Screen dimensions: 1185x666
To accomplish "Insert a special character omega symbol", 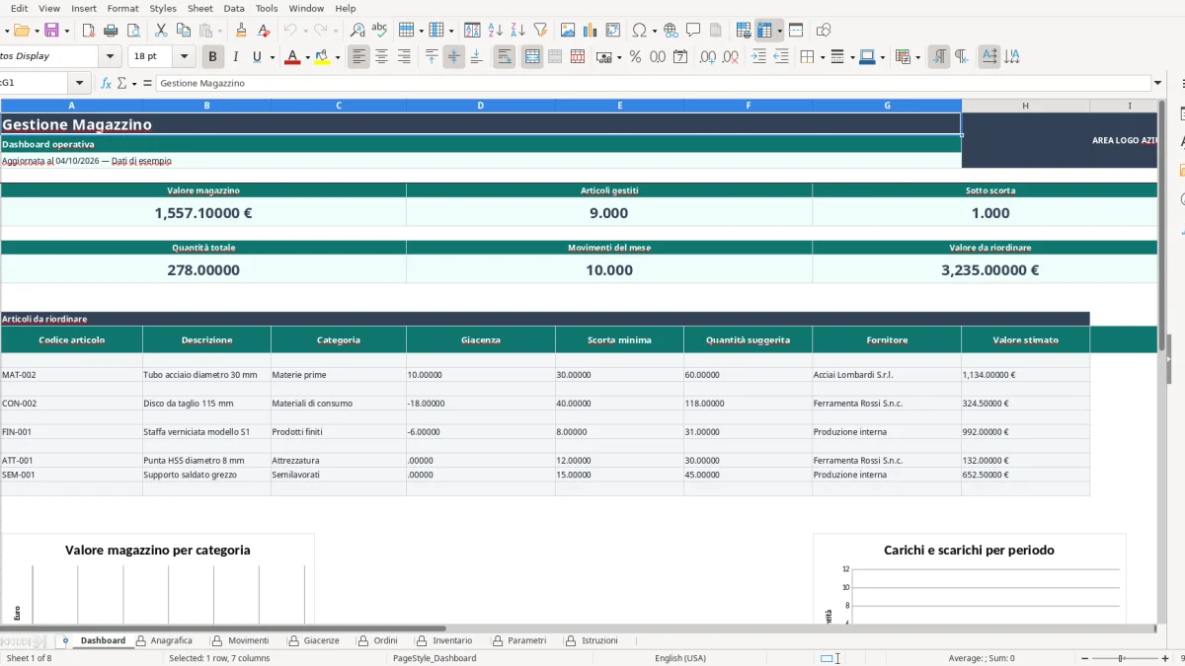I will (639, 31).
